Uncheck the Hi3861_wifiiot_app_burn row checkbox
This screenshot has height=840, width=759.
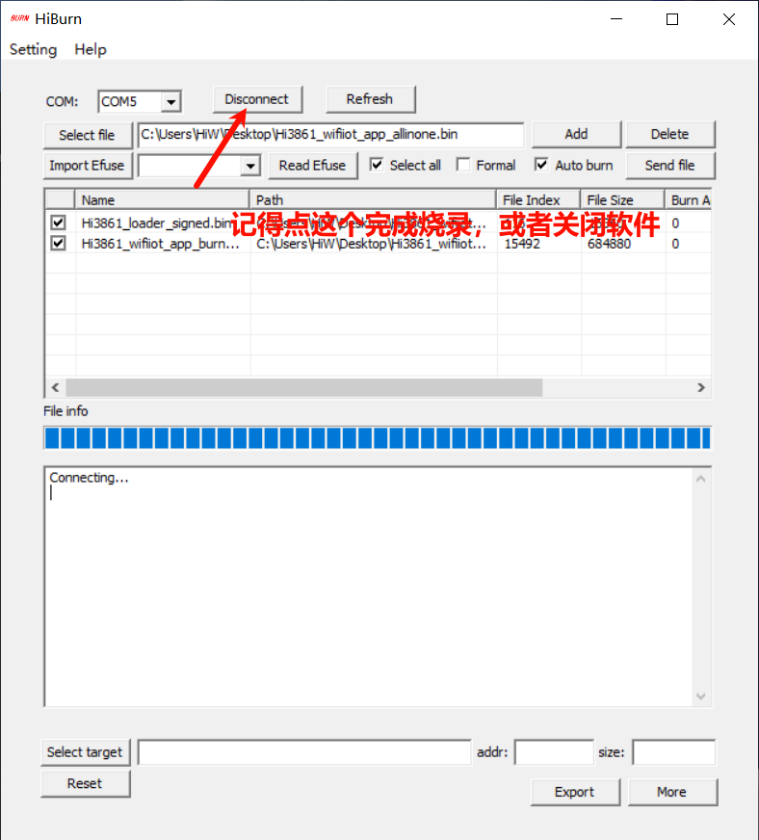tap(59, 244)
